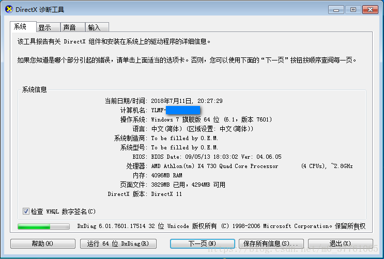Click the green progress bar
This screenshot has height=259, width=384.
pyautogui.click(x=43, y=226)
